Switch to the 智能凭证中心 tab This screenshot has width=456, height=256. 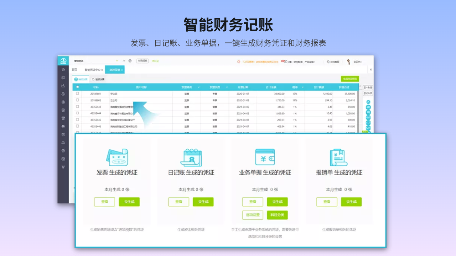92,70
